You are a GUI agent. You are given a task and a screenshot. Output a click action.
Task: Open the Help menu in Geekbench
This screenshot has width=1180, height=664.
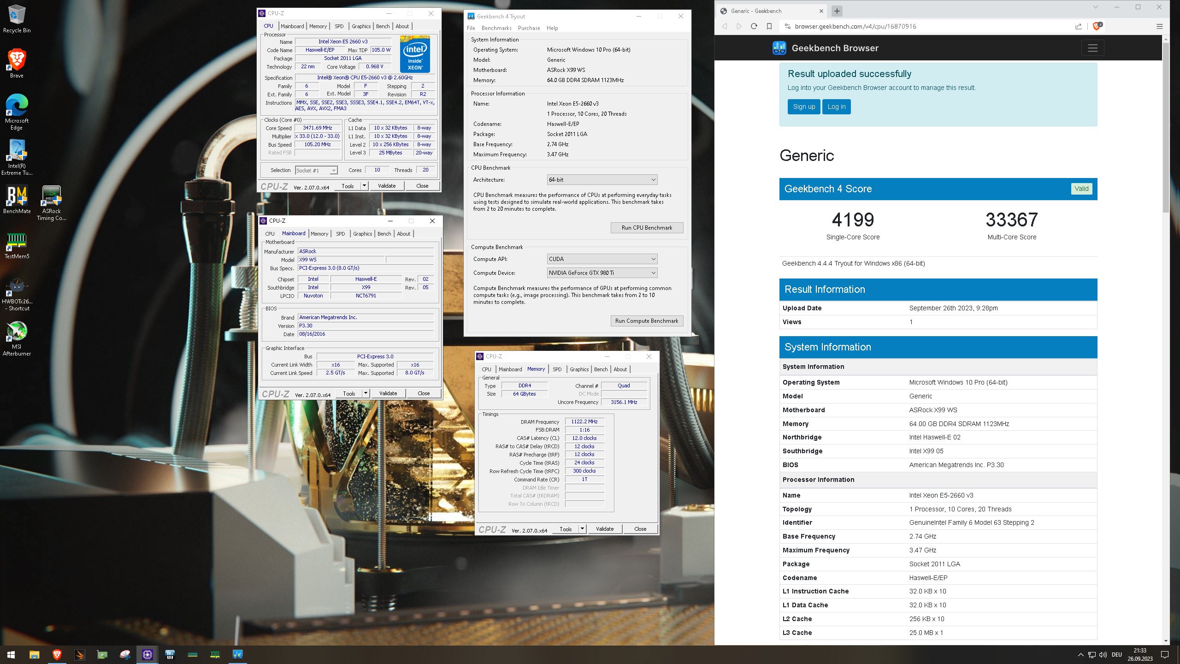552,28
